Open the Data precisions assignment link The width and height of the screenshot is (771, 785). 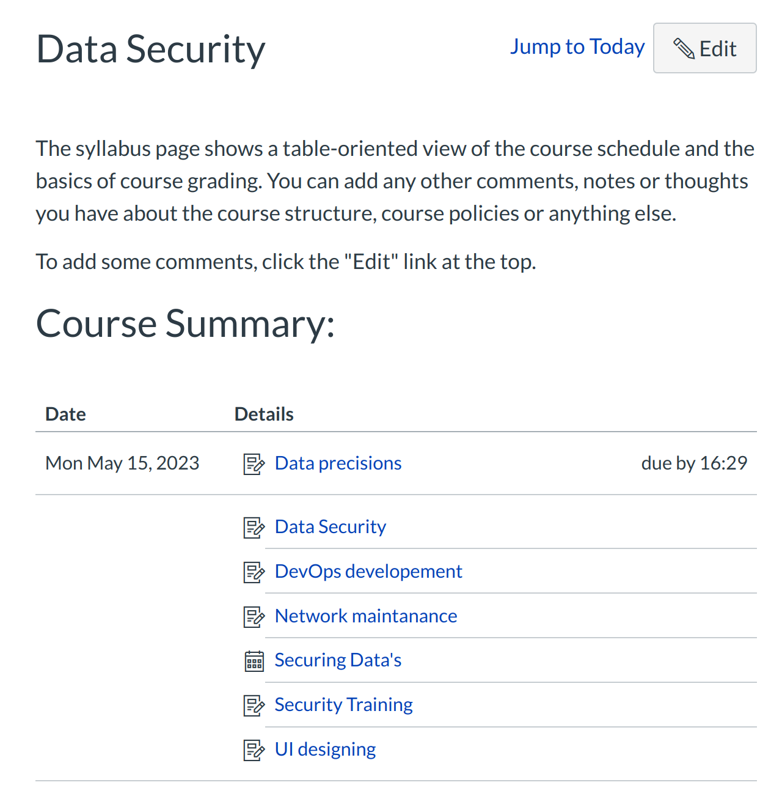click(338, 463)
